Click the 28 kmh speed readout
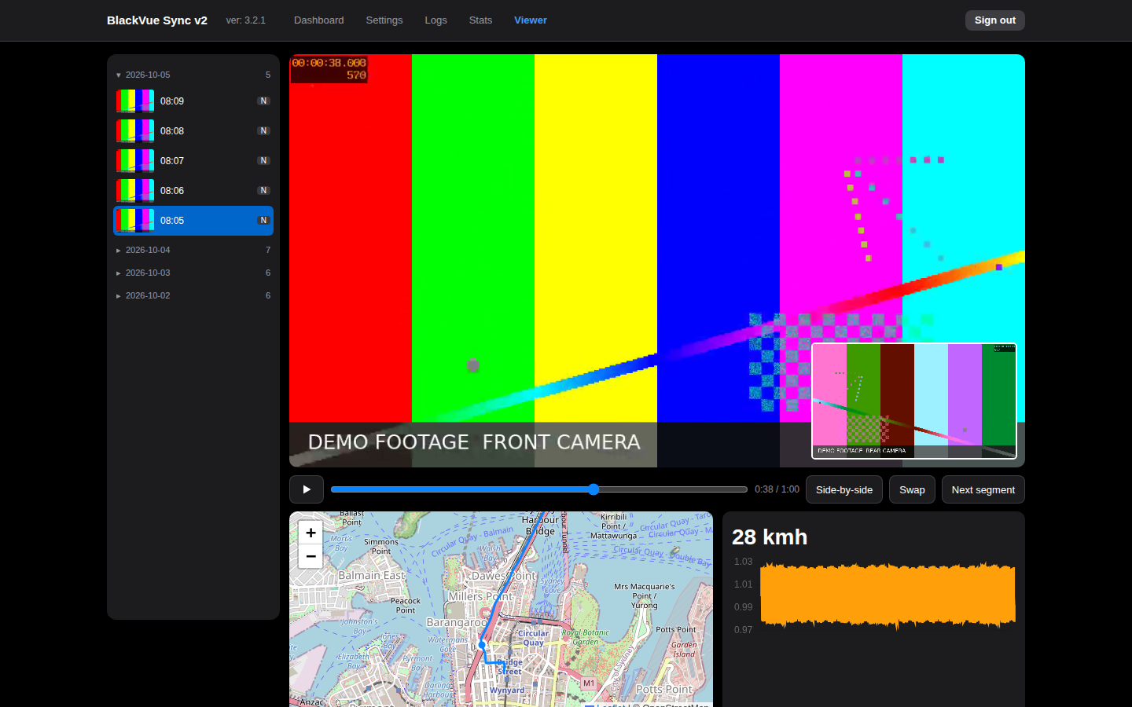1132x707 pixels. (770, 537)
